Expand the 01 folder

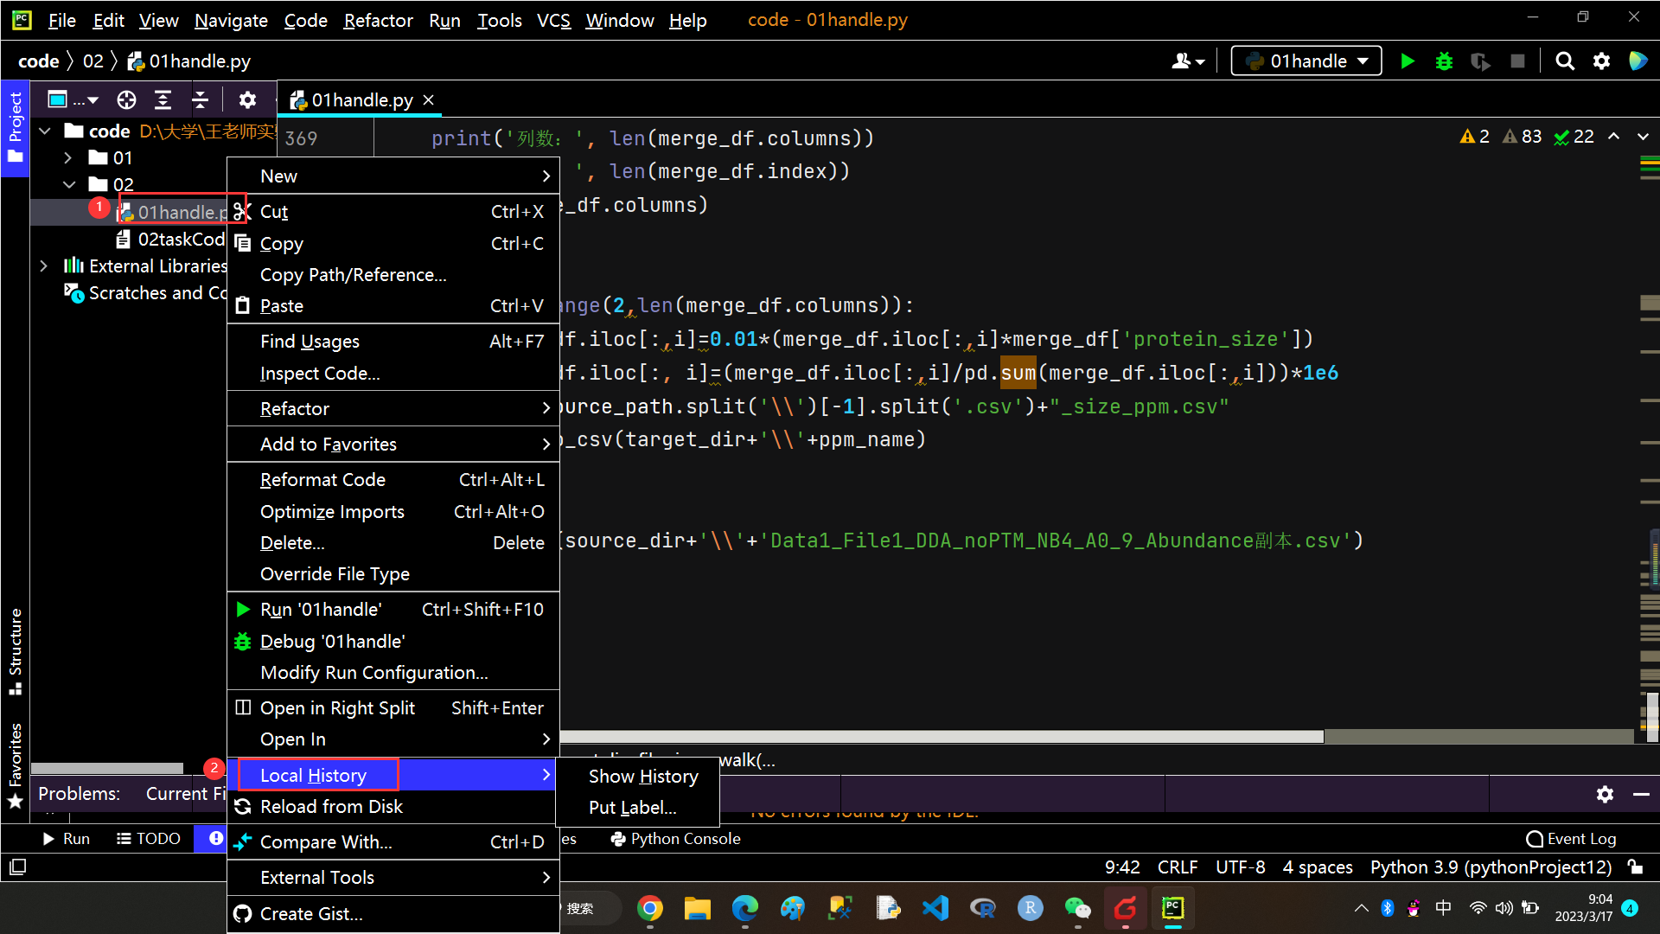click(x=68, y=158)
